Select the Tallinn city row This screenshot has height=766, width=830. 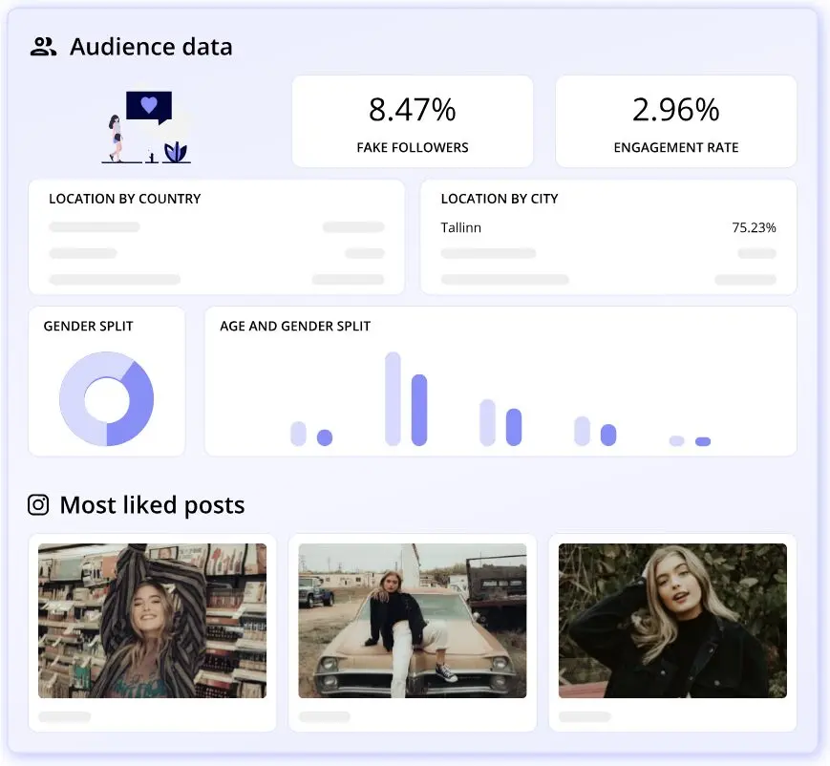pos(607,228)
